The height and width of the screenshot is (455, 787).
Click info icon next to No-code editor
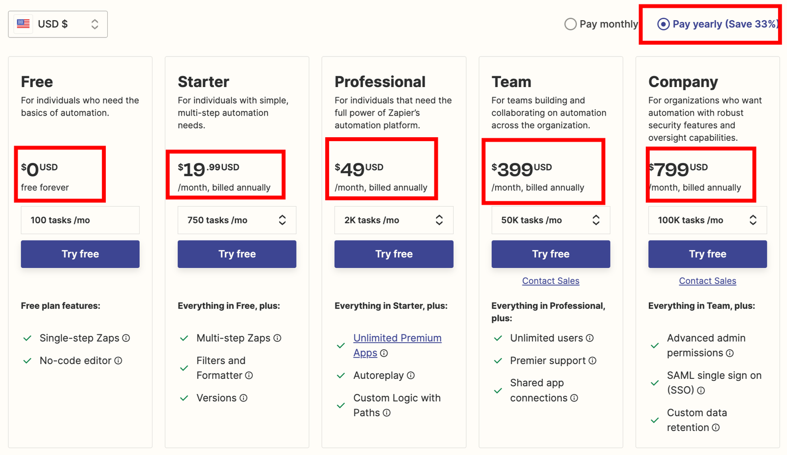[x=118, y=361]
